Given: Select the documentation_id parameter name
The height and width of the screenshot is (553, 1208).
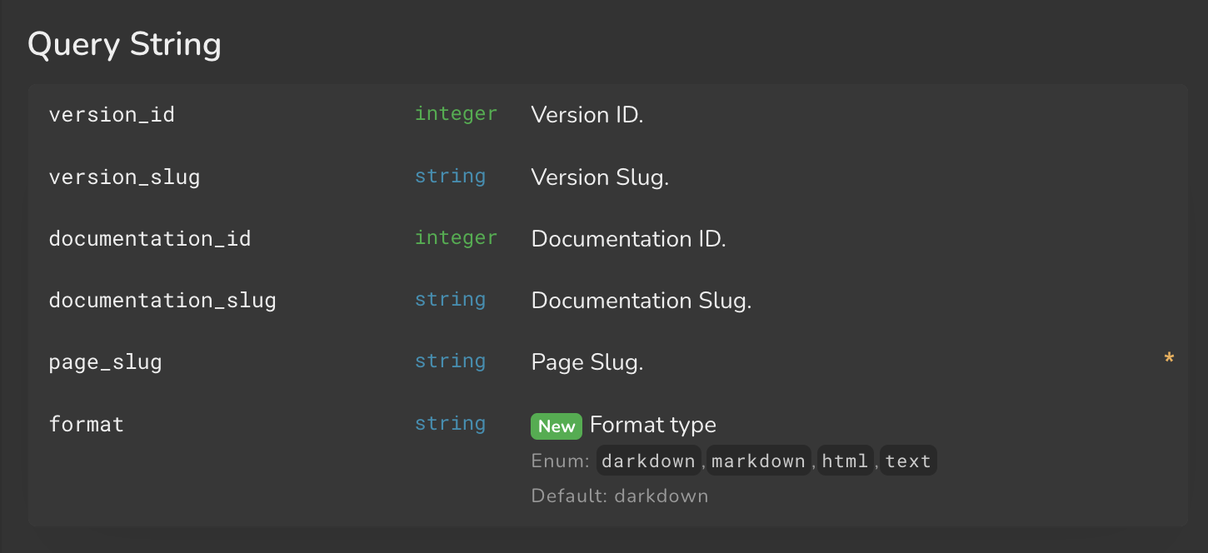Looking at the screenshot, I should click(x=150, y=238).
